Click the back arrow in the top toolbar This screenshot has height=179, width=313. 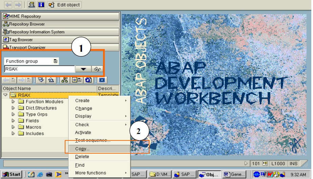click(8, 5)
